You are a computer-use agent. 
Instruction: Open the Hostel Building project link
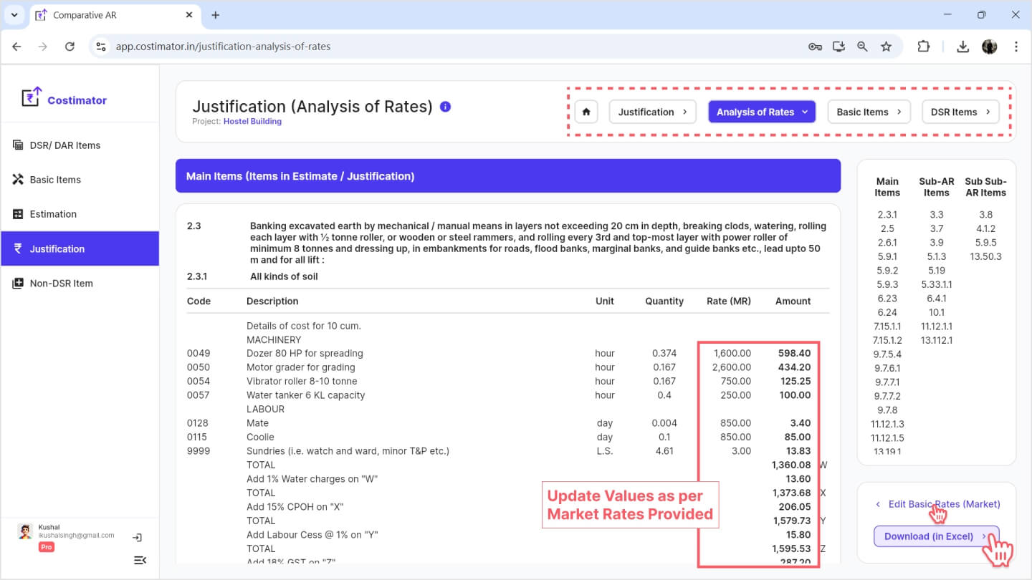click(252, 122)
